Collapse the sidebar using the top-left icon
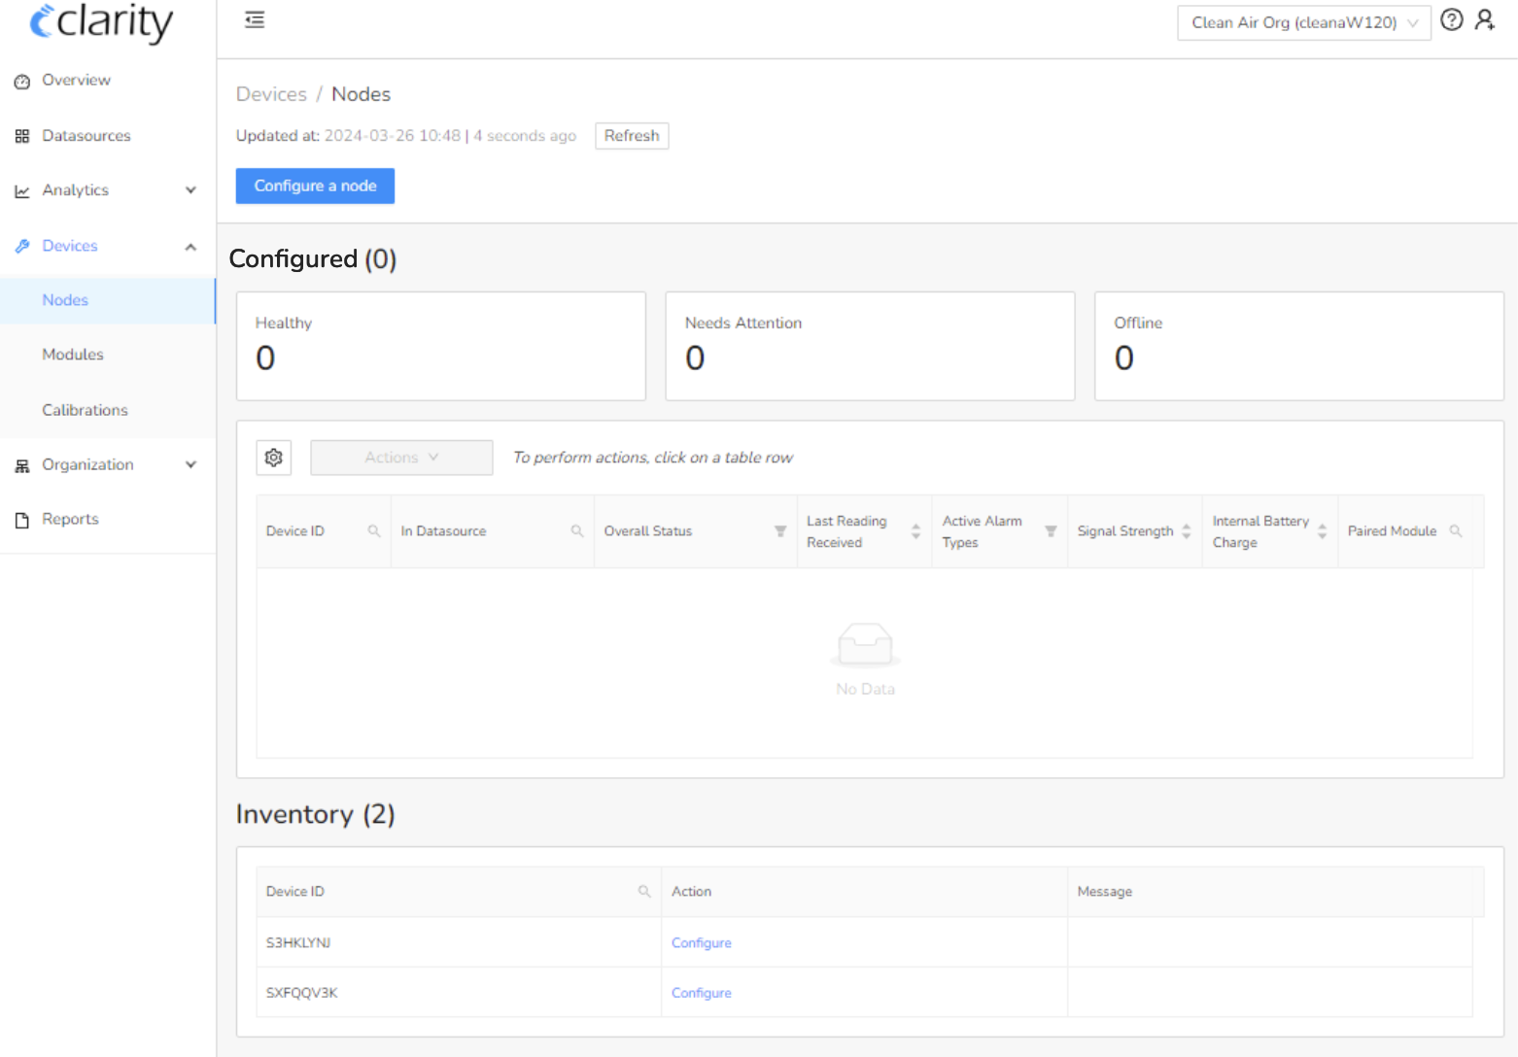 pos(255,19)
